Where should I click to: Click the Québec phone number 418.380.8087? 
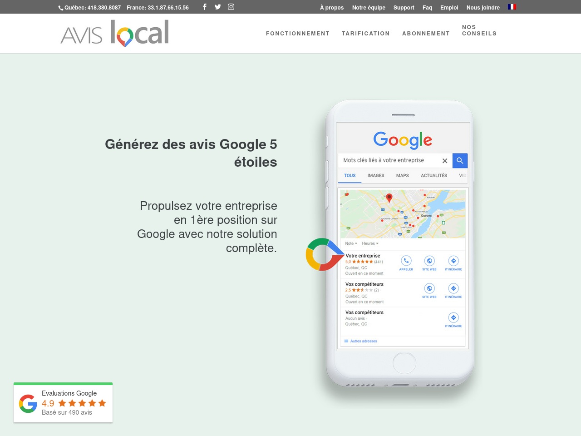[x=93, y=8]
